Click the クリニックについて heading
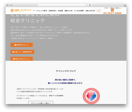Screen dimensions: 132x112 [x=66, y=71]
